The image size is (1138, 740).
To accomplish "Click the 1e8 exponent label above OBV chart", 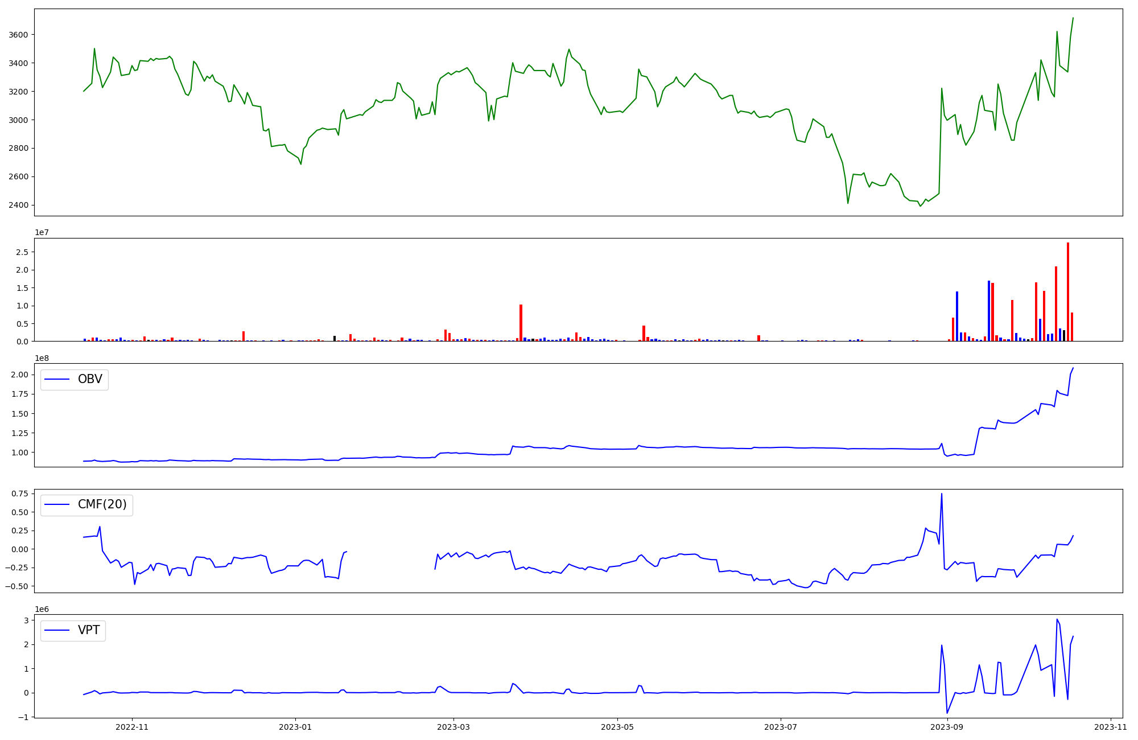I will tap(42, 358).
